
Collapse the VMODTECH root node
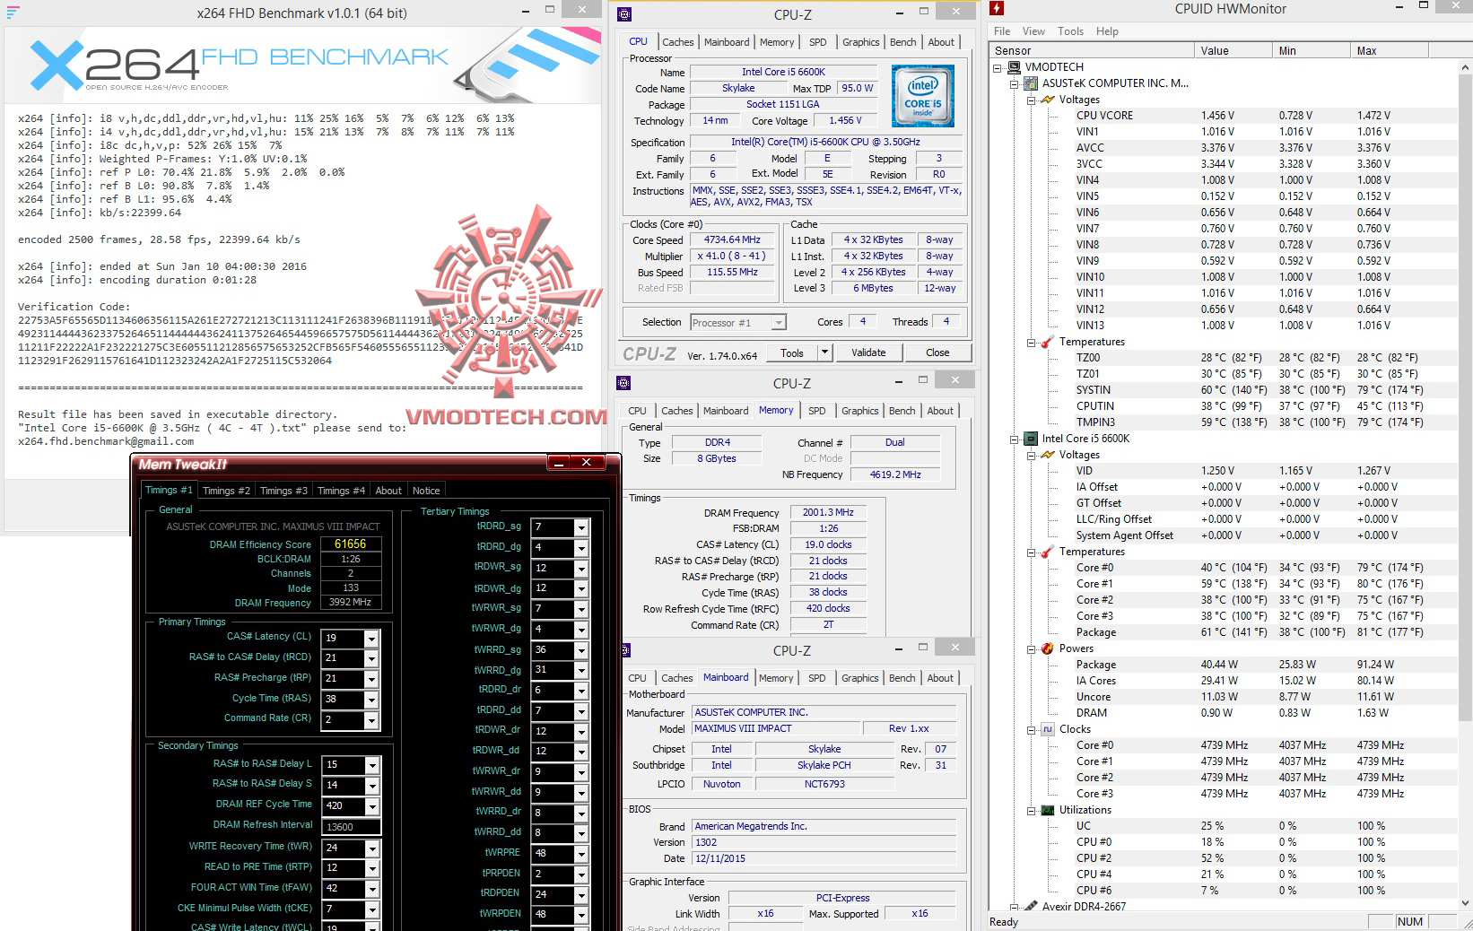[x=998, y=67]
